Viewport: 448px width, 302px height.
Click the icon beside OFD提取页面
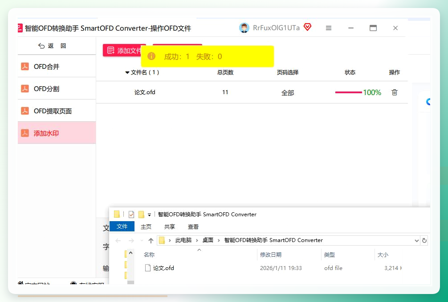pos(25,111)
